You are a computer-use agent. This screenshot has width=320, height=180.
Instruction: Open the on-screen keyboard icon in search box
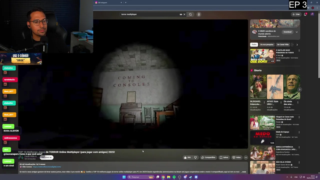[x=181, y=14]
